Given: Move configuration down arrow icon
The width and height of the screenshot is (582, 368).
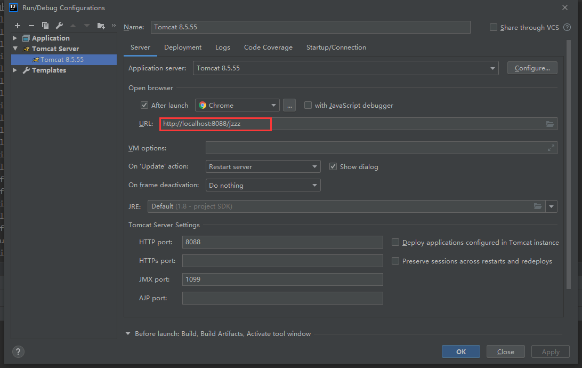Looking at the screenshot, I should click(87, 26).
